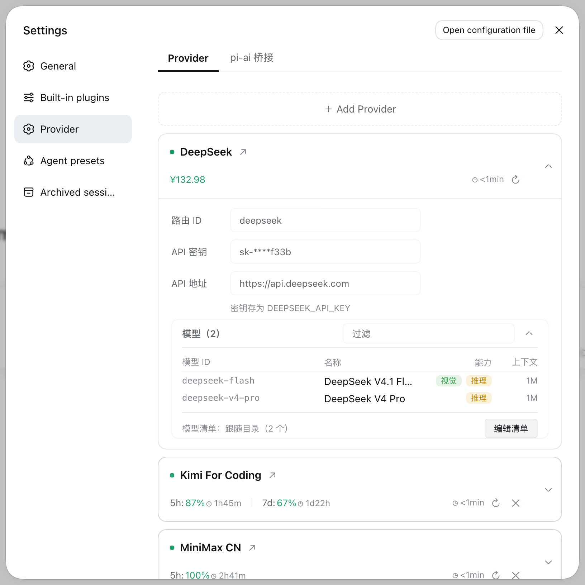Click 推理 tag on deepseek-flash row
The image size is (585, 585).
tap(479, 381)
